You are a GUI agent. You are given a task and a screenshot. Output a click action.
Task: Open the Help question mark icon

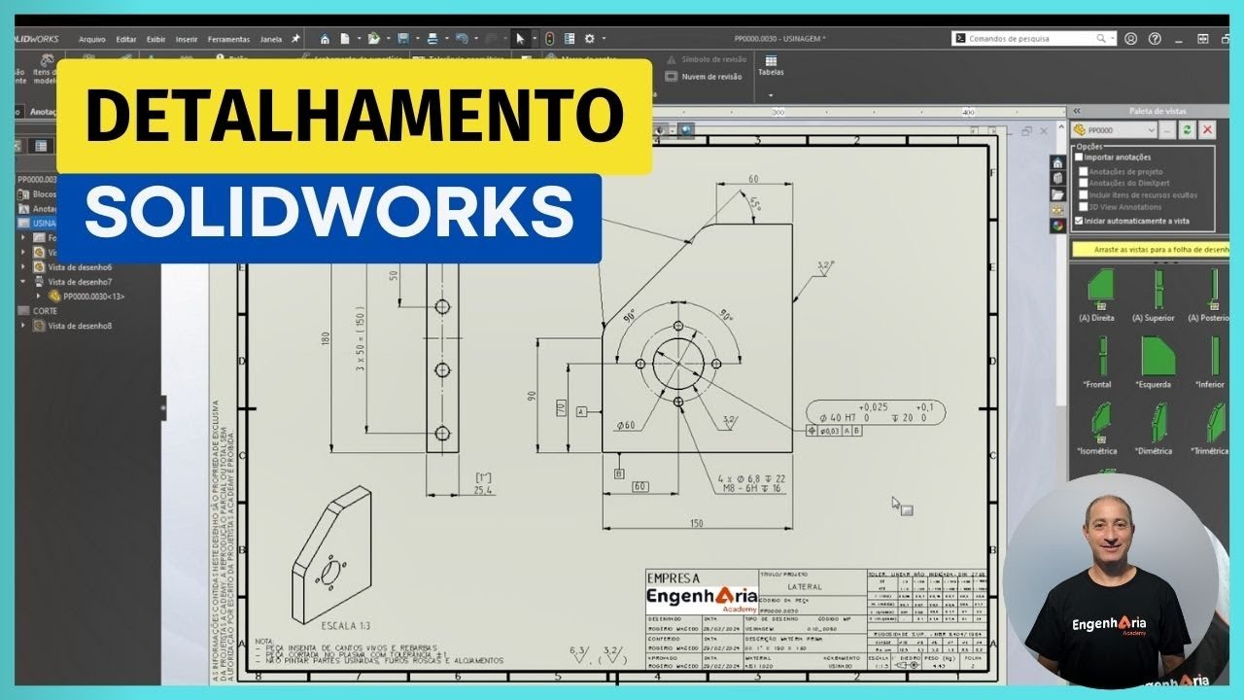point(1155,39)
